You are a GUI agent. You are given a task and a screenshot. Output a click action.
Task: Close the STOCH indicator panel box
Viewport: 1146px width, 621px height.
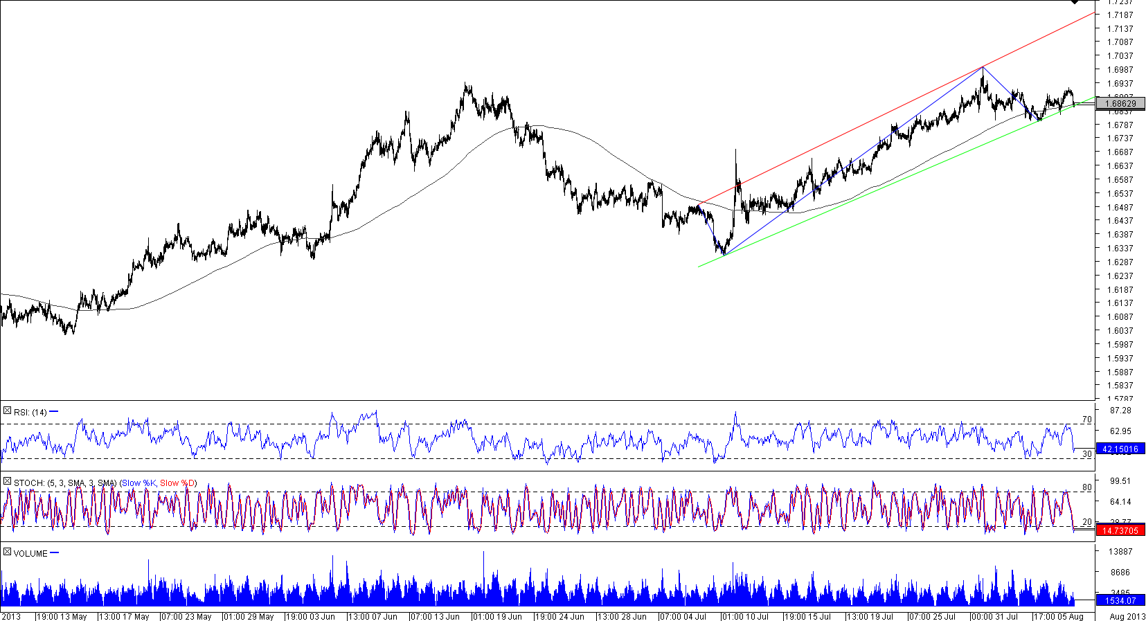(7, 482)
